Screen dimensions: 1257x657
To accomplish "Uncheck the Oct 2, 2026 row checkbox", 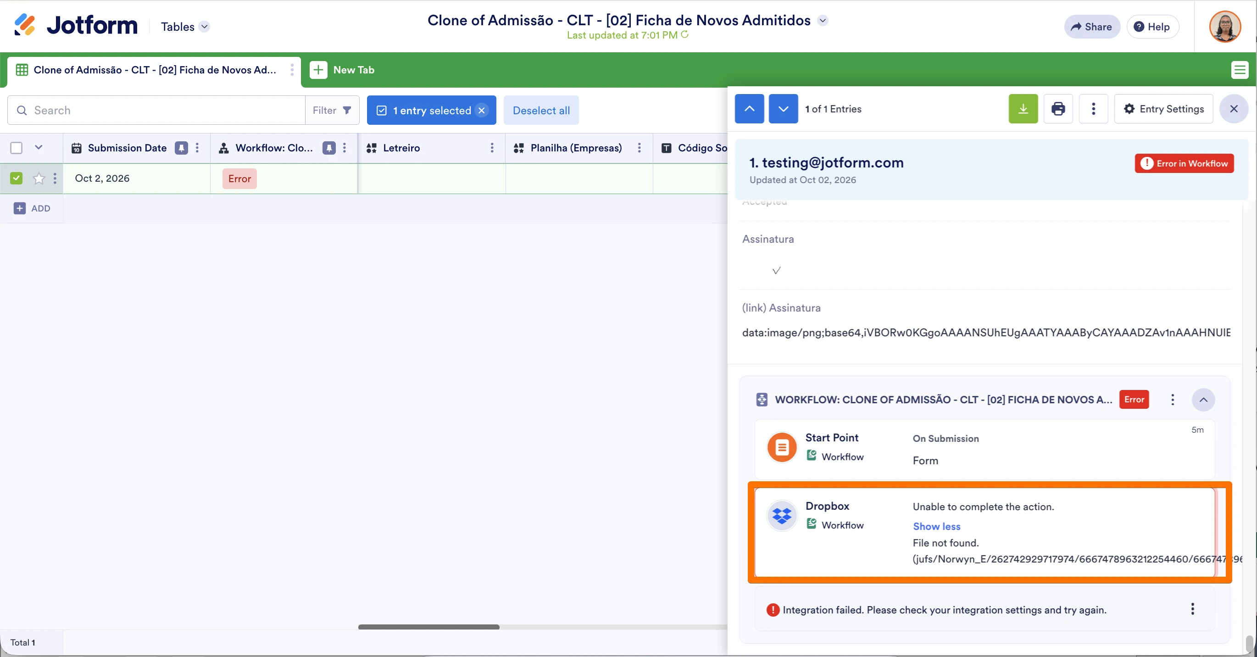I will pyautogui.click(x=16, y=178).
